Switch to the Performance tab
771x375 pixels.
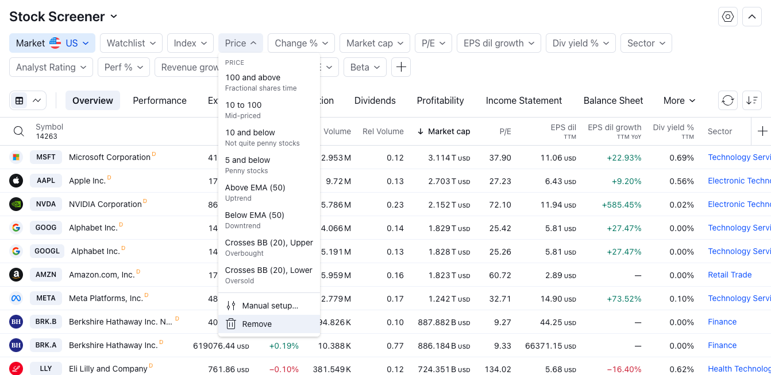pos(160,100)
